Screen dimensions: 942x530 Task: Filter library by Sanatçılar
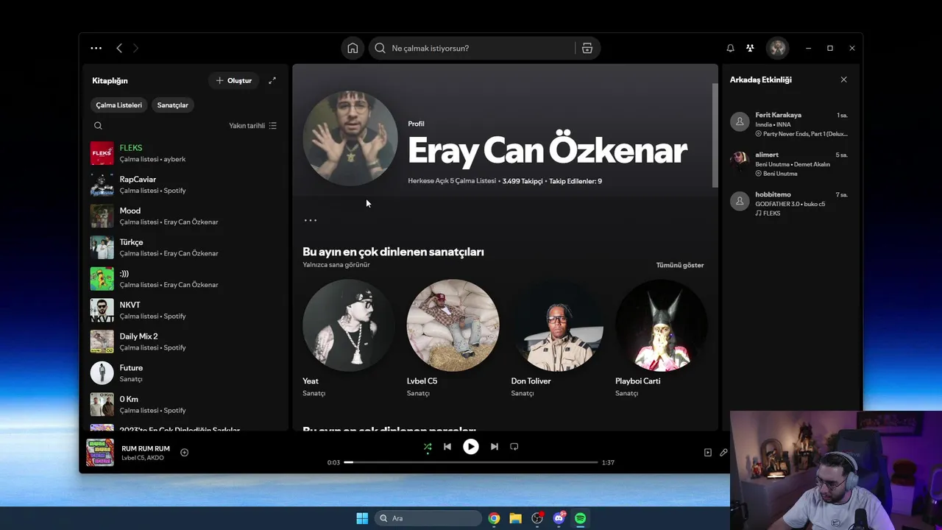(x=173, y=105)
